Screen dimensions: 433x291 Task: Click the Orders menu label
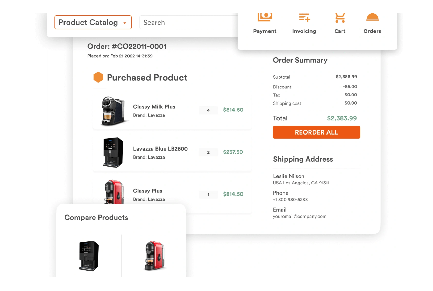coord(372,31)
